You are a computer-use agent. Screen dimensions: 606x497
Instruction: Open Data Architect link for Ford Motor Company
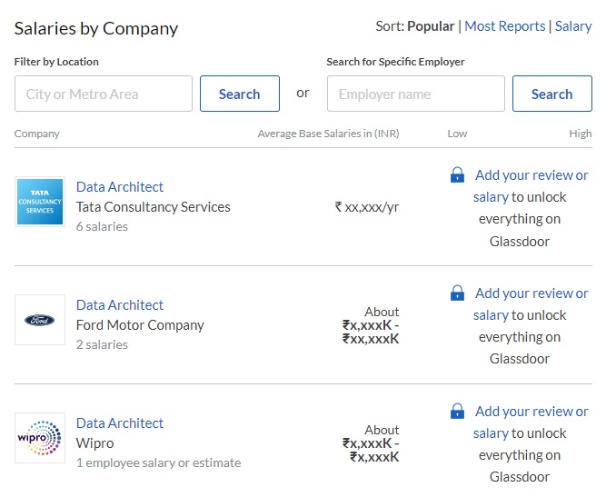click(120, 305)
